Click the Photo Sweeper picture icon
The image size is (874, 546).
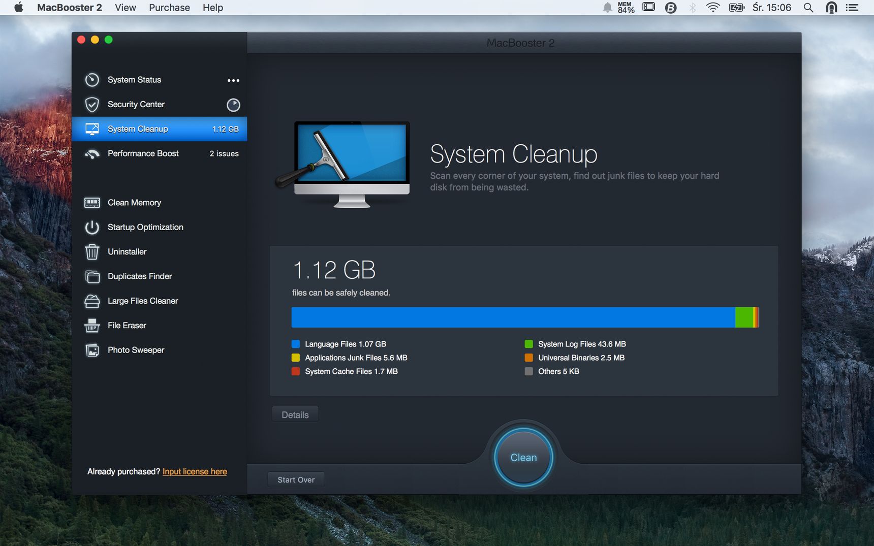tap(92, 350)
